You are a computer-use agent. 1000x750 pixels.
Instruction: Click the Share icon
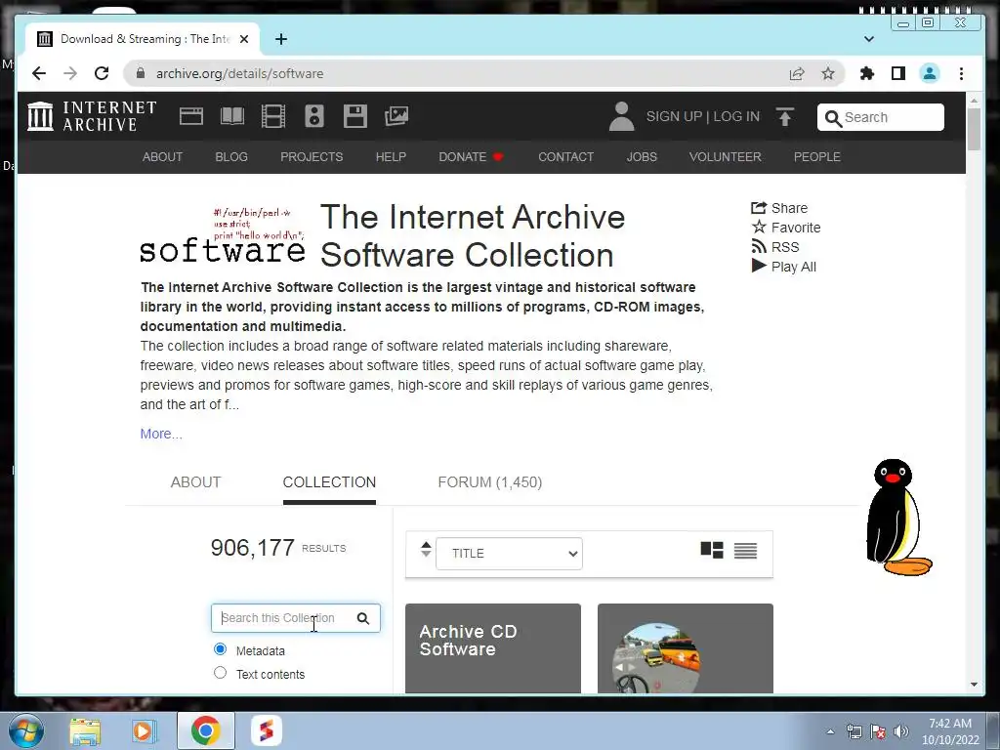coord(758,208)
